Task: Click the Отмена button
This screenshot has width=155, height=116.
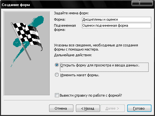Action: [x=61, y=108]
